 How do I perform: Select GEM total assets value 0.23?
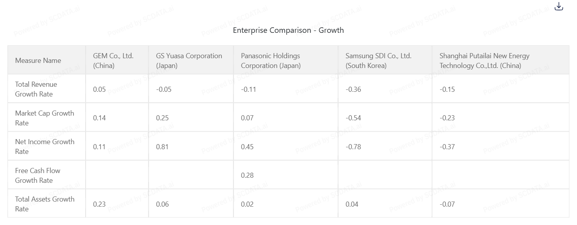coord(99,204)
